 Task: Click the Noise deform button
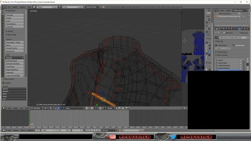[x=15, y=45]
